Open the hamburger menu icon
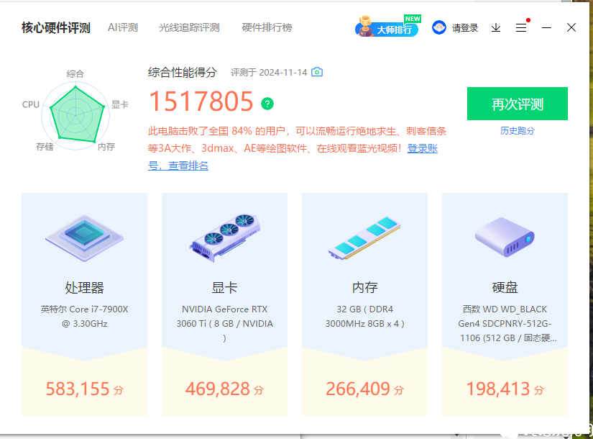Screen dimensions: 593x439 pyautogui.click(x=521, y=27)
